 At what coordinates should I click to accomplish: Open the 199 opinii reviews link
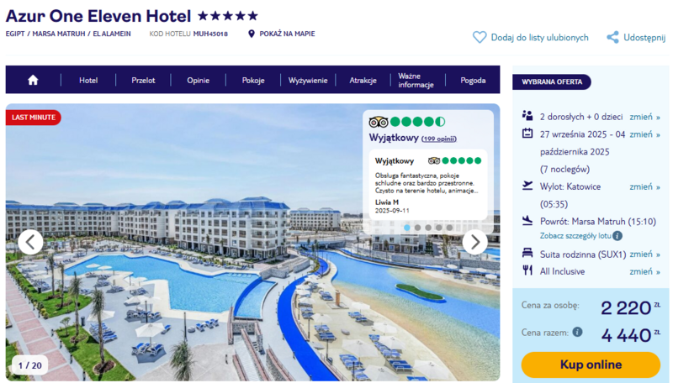(438, 139)
